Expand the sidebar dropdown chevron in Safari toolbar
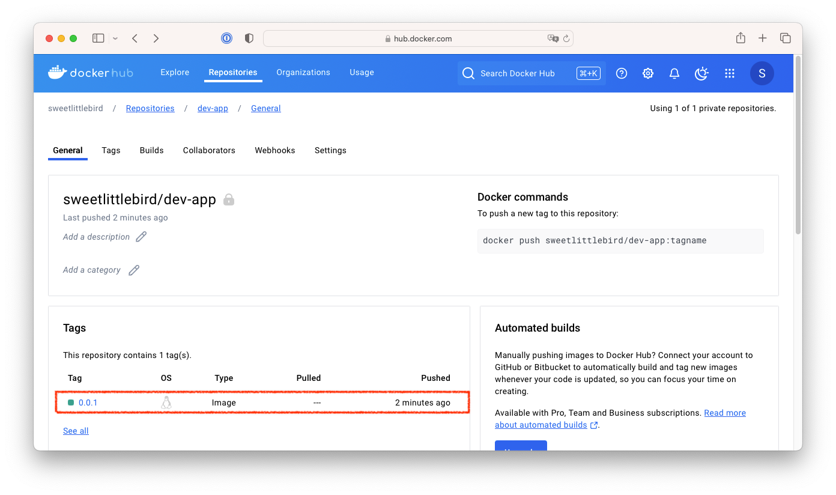This screenshot has height=495, width=836. click(115, 38)
